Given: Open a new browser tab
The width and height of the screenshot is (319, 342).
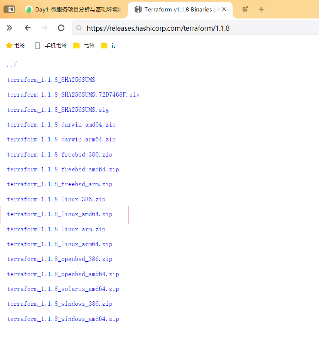Looking at the screenshot, I should [261, 9].
